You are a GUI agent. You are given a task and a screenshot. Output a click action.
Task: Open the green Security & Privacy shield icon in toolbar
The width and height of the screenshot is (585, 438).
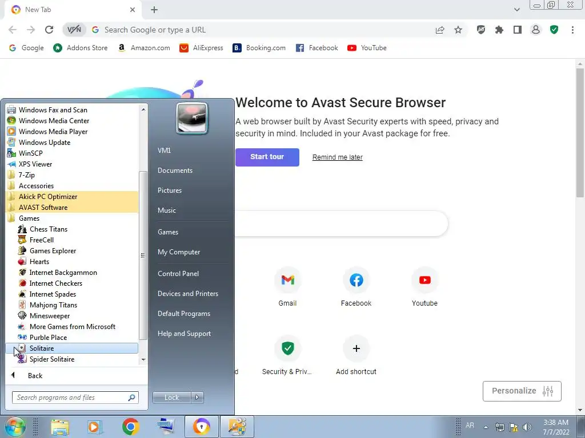click(554, 30)
